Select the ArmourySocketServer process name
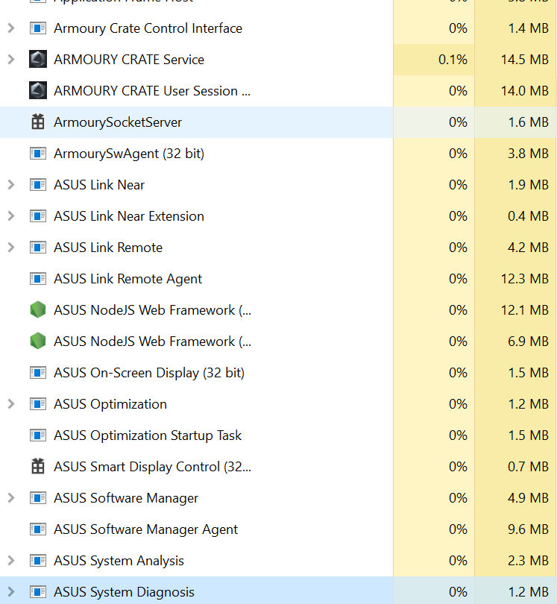557x604 pixels. (x=118, y=122)
